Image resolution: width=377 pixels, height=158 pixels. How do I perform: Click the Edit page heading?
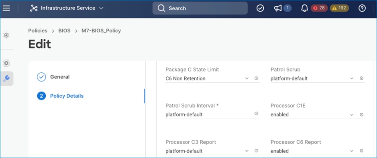40,44
